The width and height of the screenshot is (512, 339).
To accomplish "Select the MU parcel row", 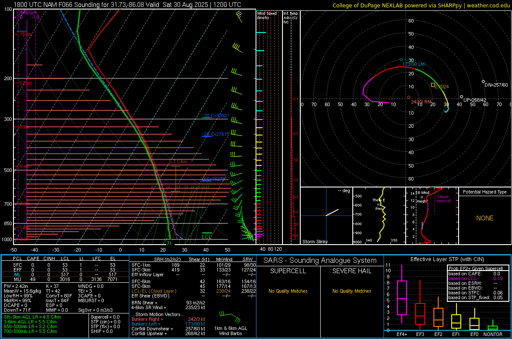I will point(65,279).
